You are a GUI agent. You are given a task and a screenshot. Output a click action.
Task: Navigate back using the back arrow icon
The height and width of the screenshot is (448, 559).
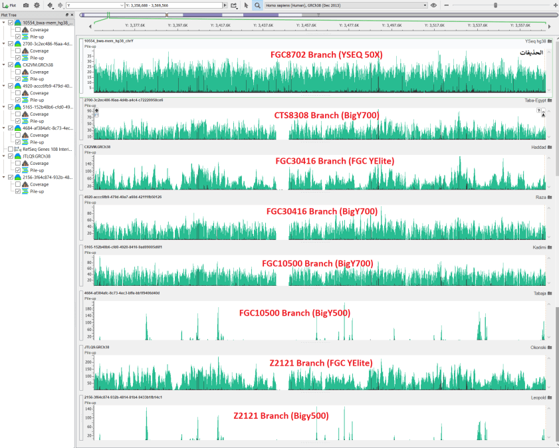(x=50, y=5)
